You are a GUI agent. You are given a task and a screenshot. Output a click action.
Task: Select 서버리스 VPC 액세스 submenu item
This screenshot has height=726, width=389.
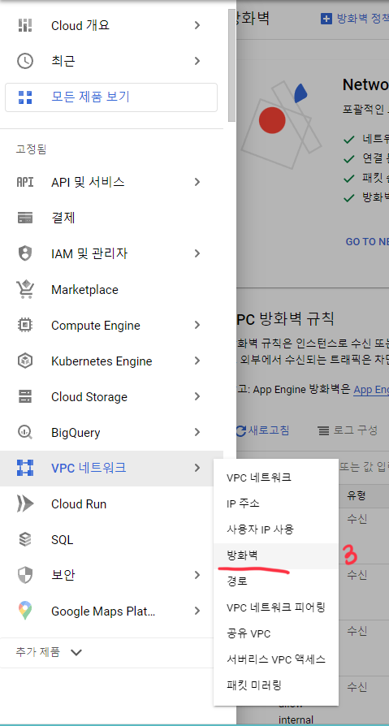pos(276,659)
